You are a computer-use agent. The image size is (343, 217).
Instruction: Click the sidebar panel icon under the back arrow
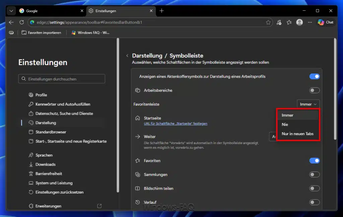[11, 32]
